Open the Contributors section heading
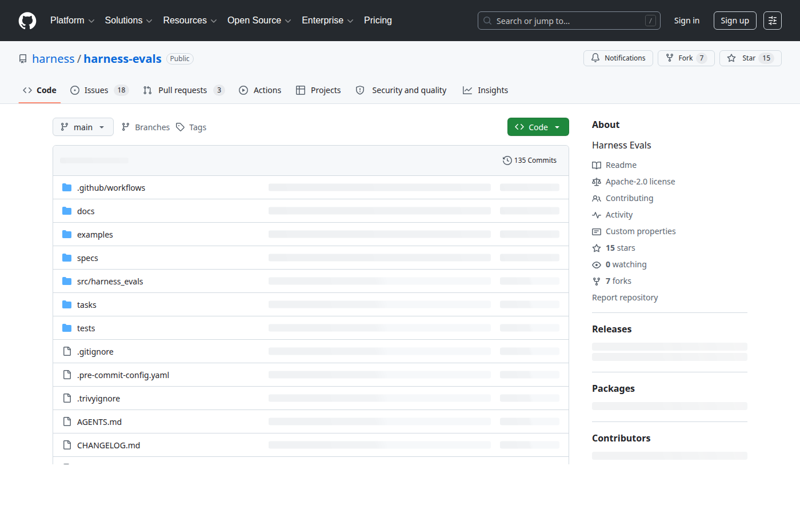Image resolution: width=800 pixels, height=514 pixels. pyautogui.click(x=621, y=438)
